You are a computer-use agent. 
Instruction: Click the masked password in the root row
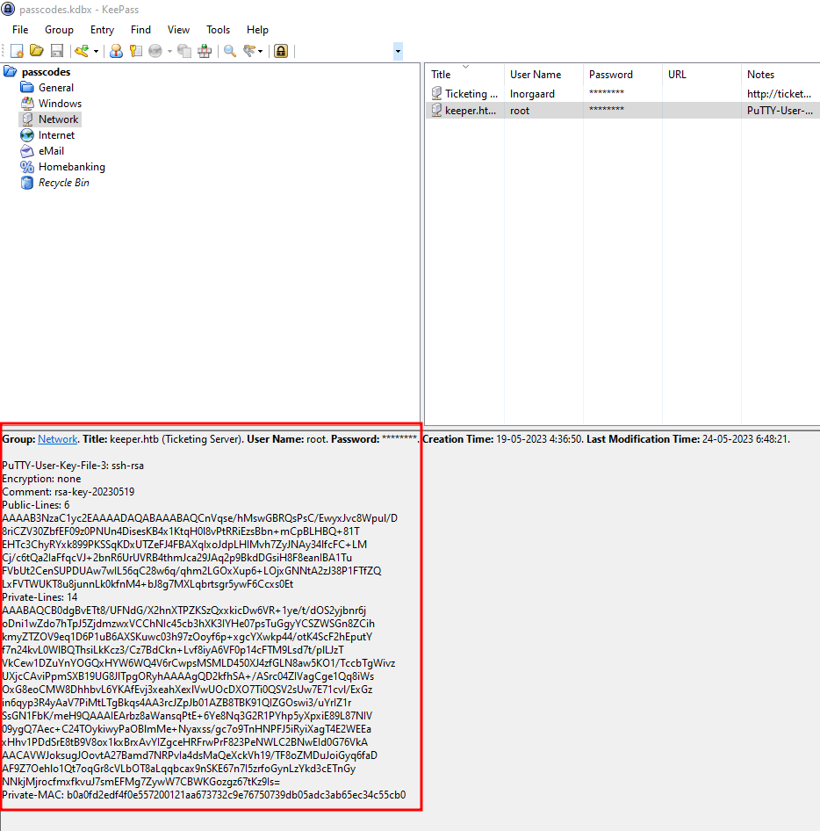[607, 110]
